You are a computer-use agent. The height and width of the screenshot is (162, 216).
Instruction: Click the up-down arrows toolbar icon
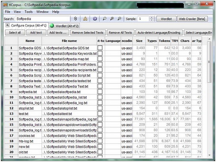[x=75, y=19]
